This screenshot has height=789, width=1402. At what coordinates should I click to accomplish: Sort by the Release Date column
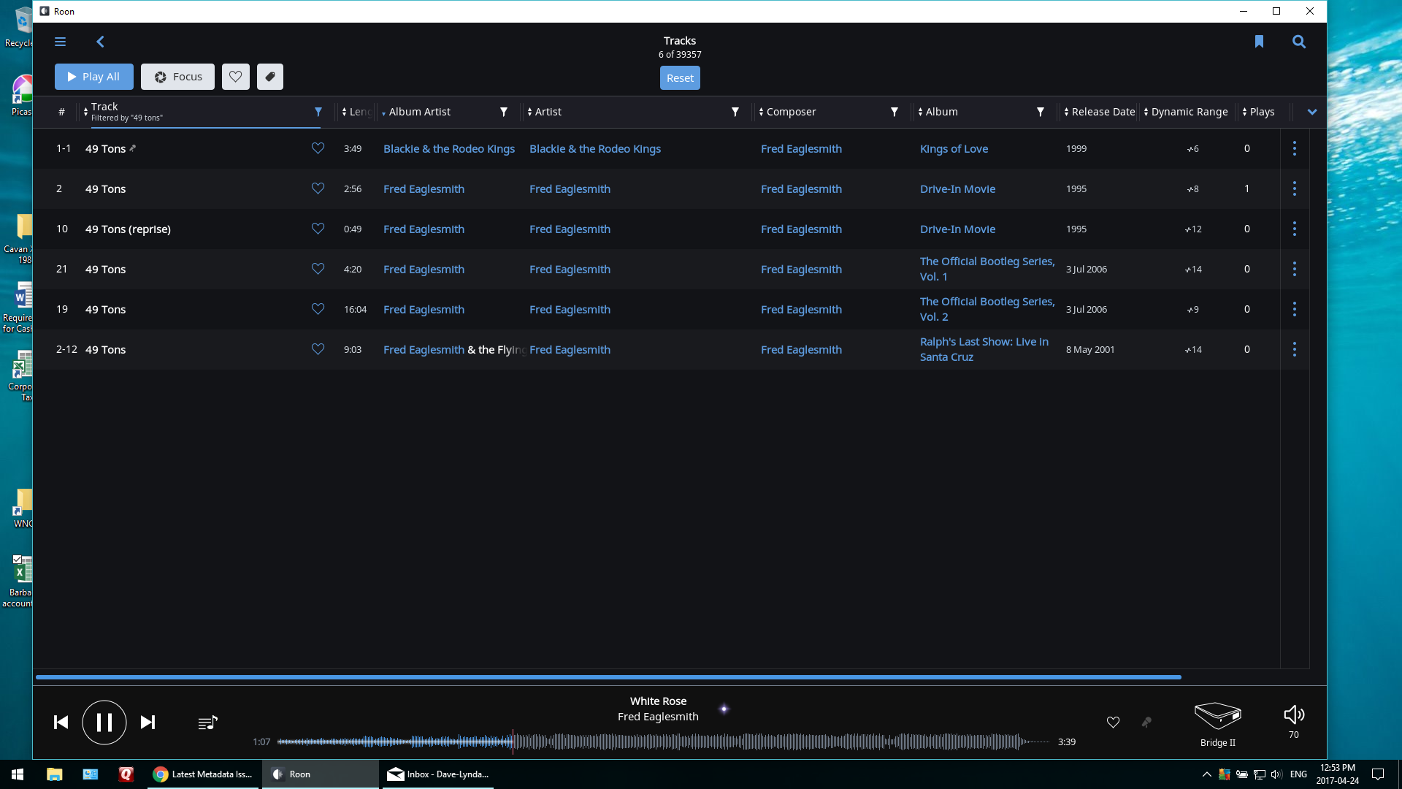1103,112
